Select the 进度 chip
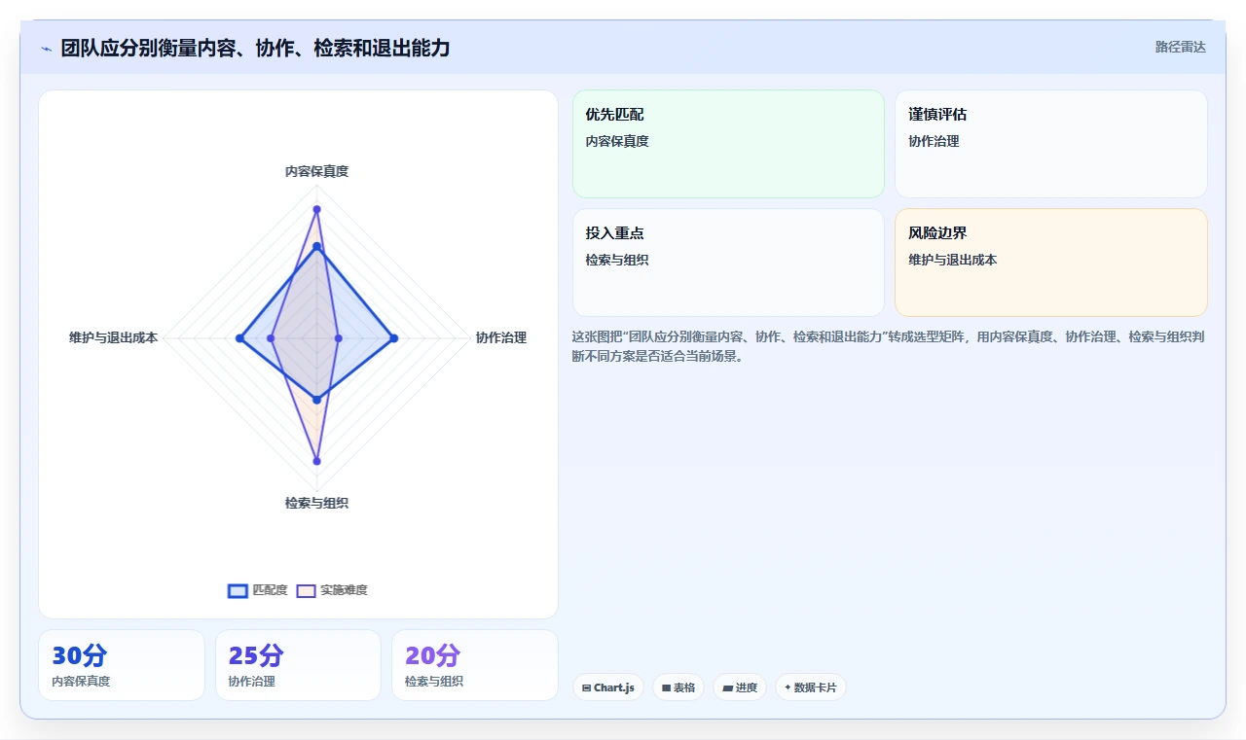 (739, 687)
